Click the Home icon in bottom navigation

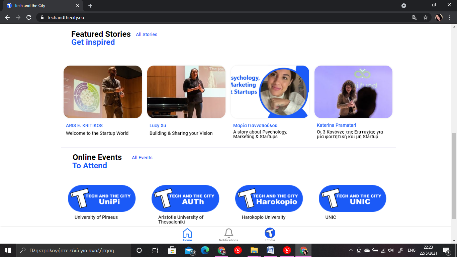[187, 234]
